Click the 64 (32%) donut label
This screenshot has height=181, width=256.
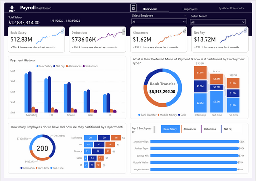[30, 162]
